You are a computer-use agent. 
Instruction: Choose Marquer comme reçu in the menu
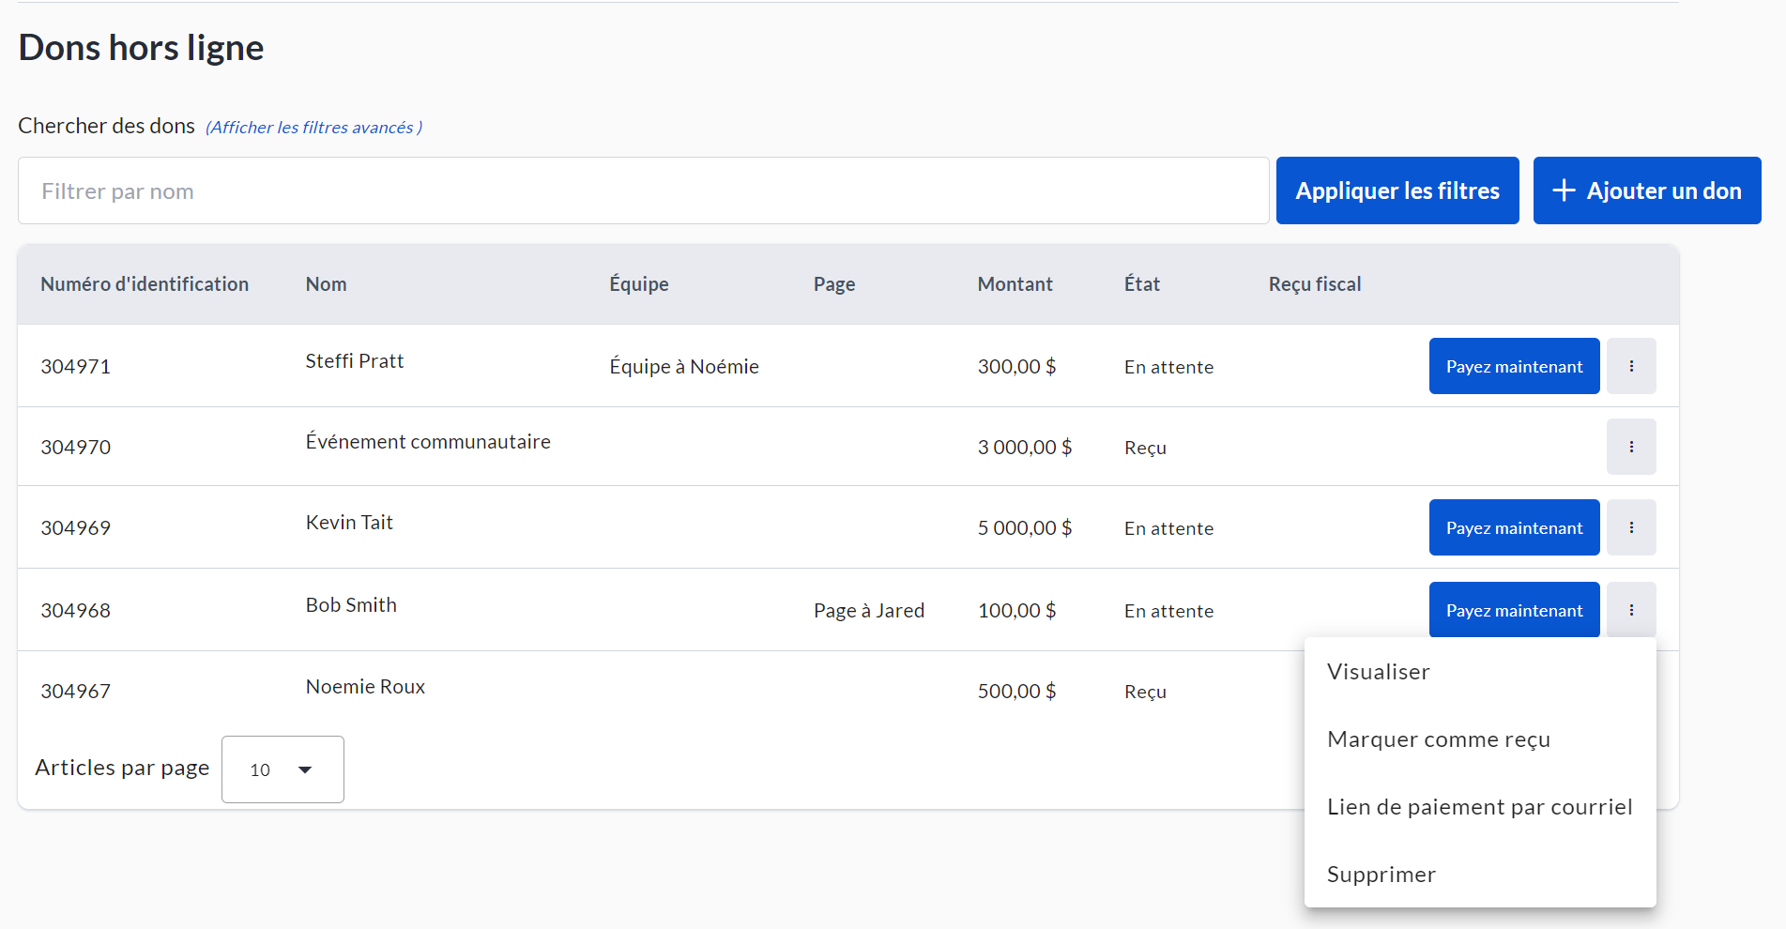[x=1438, y=739]
